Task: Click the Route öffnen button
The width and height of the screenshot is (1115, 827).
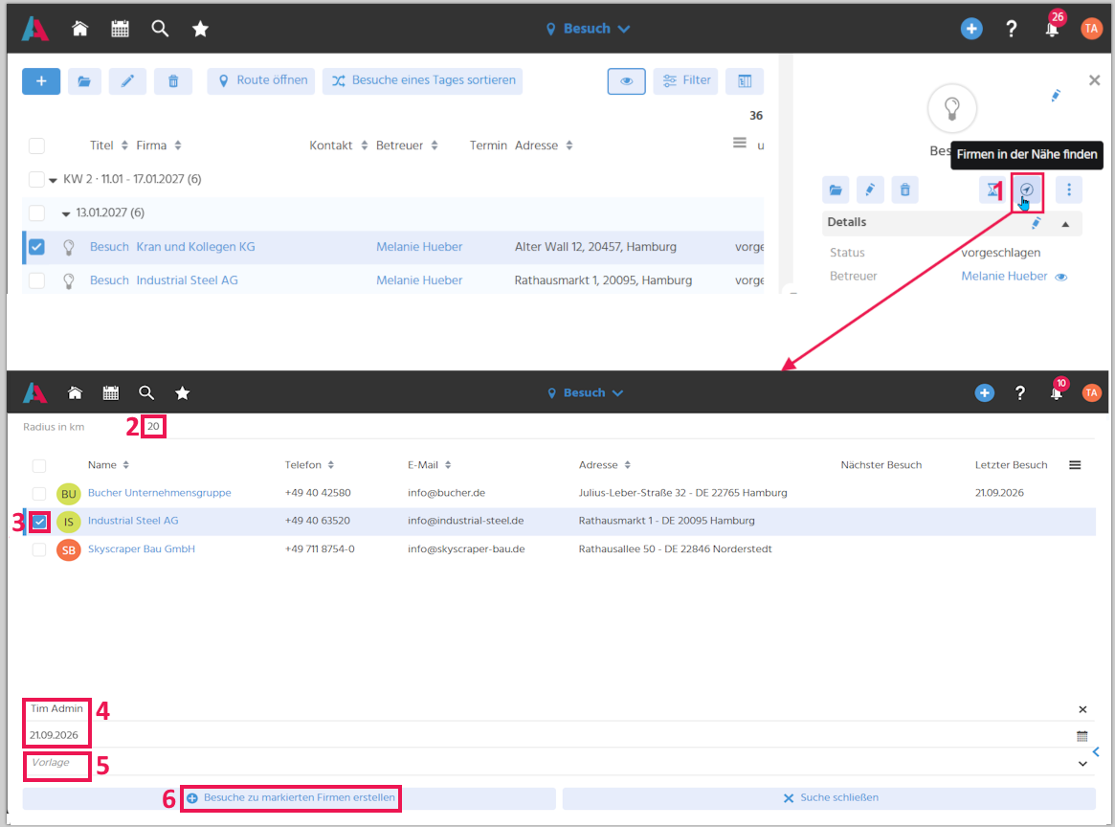Action: click(261, 81)
